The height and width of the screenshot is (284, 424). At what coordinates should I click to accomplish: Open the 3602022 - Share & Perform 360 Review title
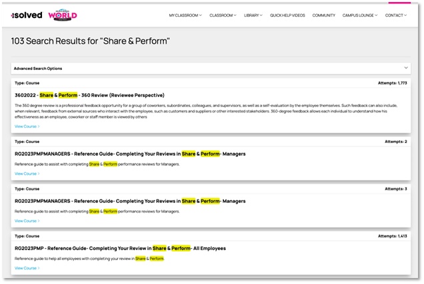tap(89, 95)
